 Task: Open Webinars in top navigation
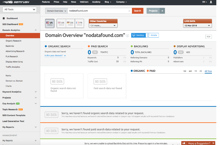84,2
